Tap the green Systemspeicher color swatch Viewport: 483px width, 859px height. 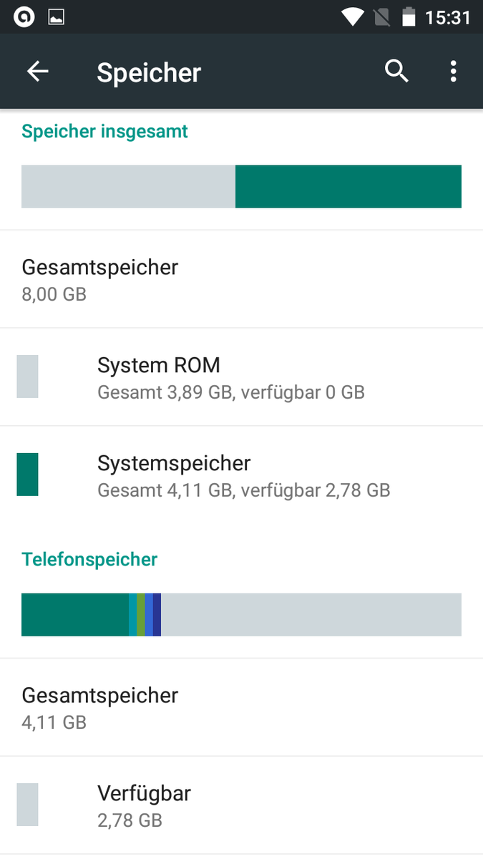[27, 475]
